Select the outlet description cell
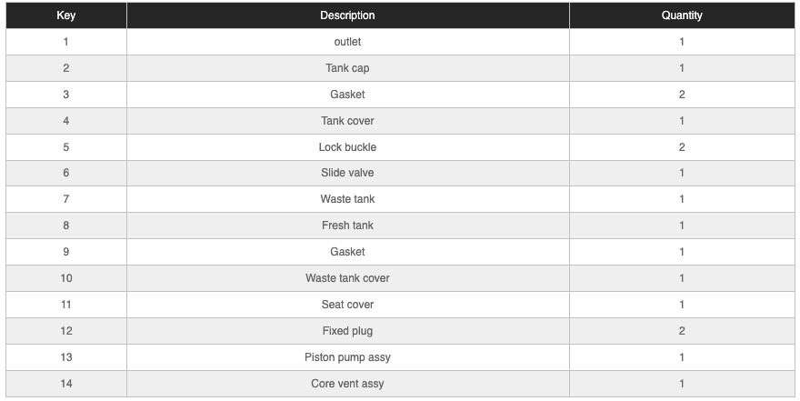Image resolution: width=800 pixels, height=401 pixels. click(x=347, y=42)
